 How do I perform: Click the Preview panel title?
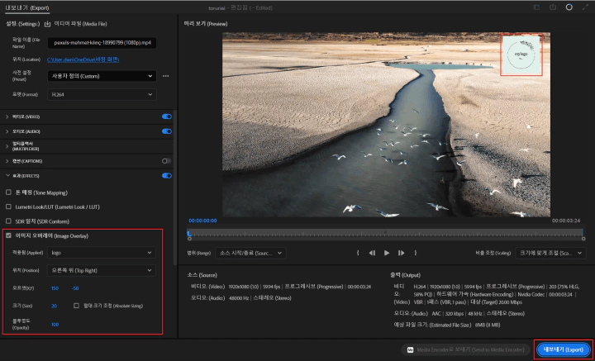tap(206, 24)
